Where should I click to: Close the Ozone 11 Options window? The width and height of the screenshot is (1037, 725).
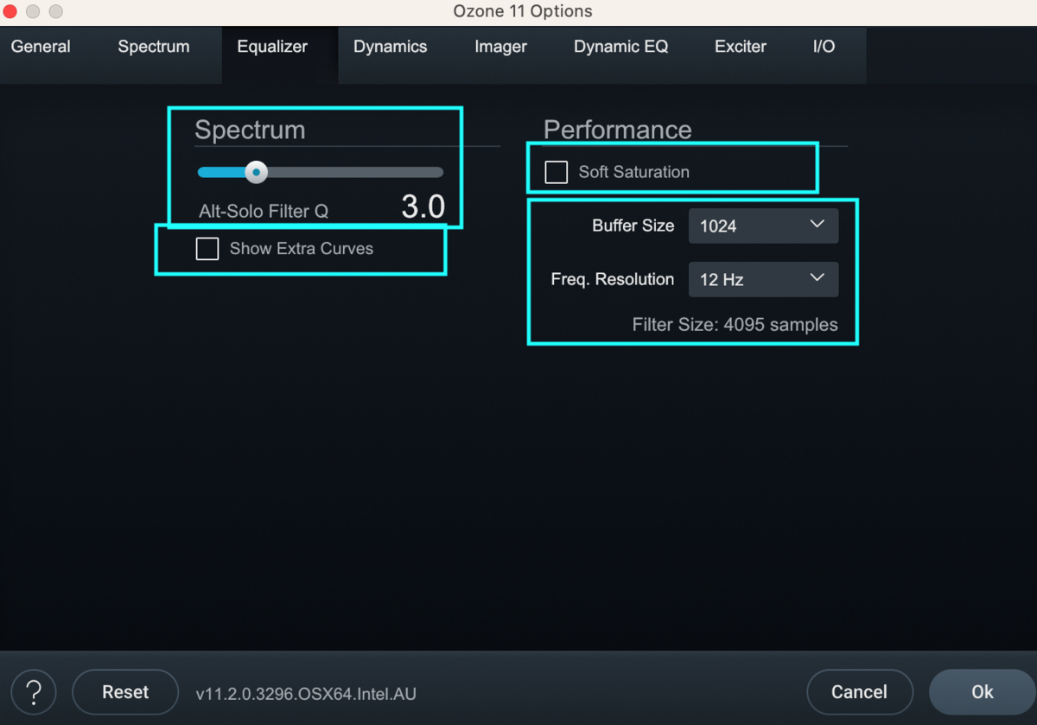pyautogui.click(x=10, y=12)
